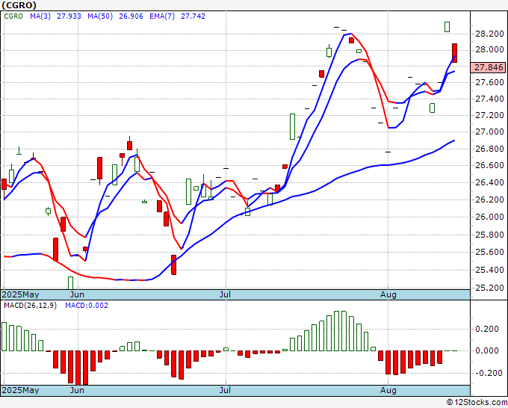This screenshot has height=408, width=508.
Task: Click the 26.800 price axis label
Action: [x=489, y=149]
